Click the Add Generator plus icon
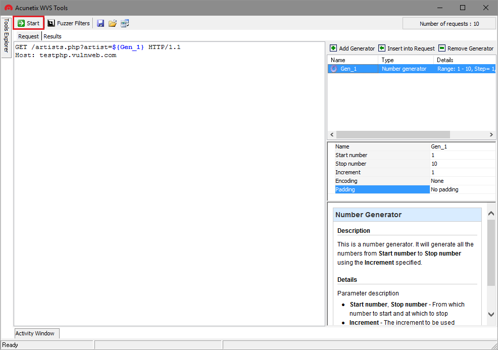 333,48
